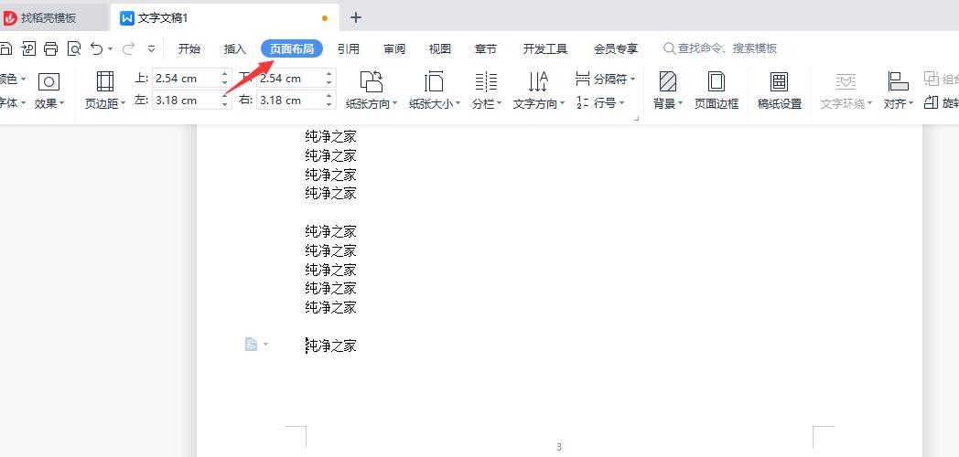Click the export to PDF icon
This screenshot has height=457, width=959.
[28, 48]
